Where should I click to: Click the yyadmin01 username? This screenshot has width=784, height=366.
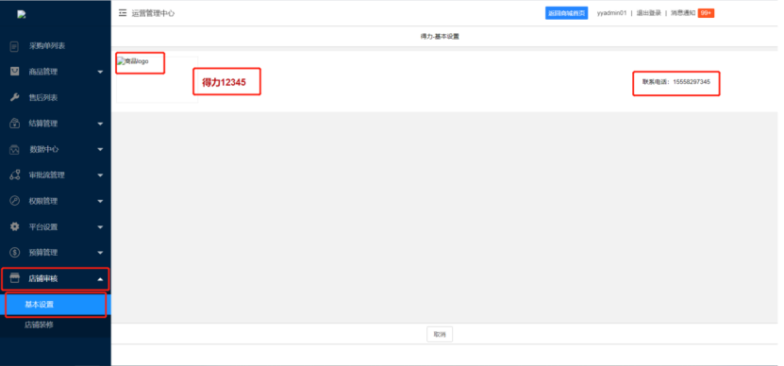tap(611, 13)
